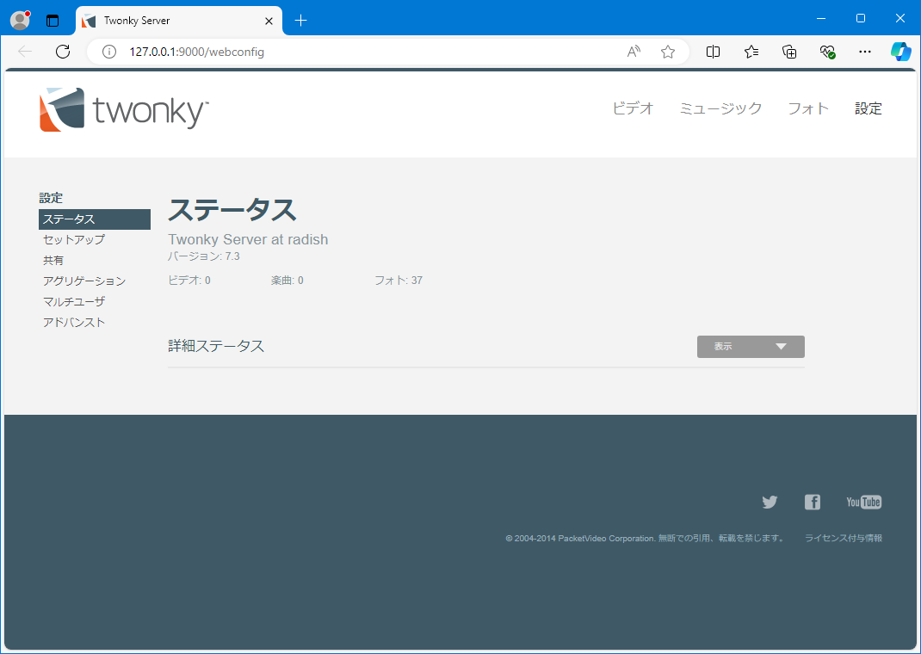Expand 詳細ステータス with 表示 dropdown
This screenshot has height=654, width=921.
coord(751,347)
